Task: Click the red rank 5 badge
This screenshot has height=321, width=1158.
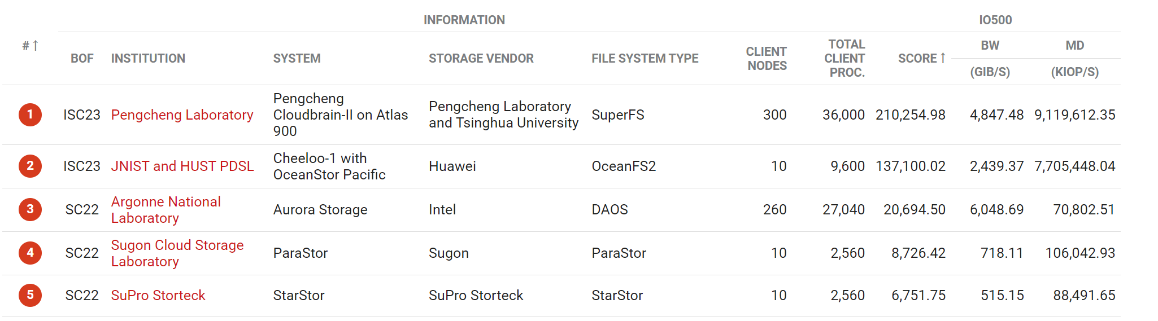Action: [30, 295]
